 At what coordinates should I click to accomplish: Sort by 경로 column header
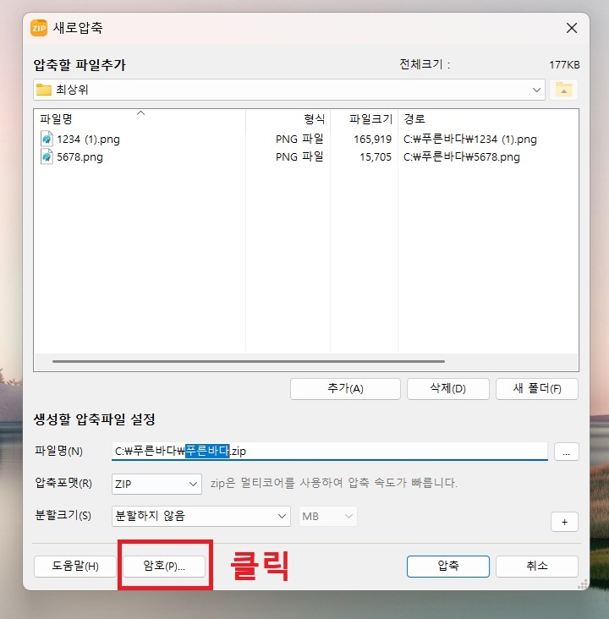(x=488, y=118)
